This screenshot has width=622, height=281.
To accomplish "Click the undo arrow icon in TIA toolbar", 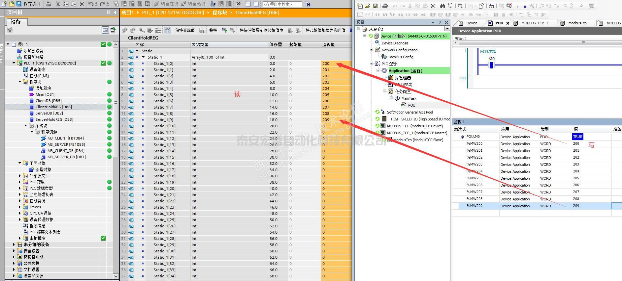I will 91,4.
